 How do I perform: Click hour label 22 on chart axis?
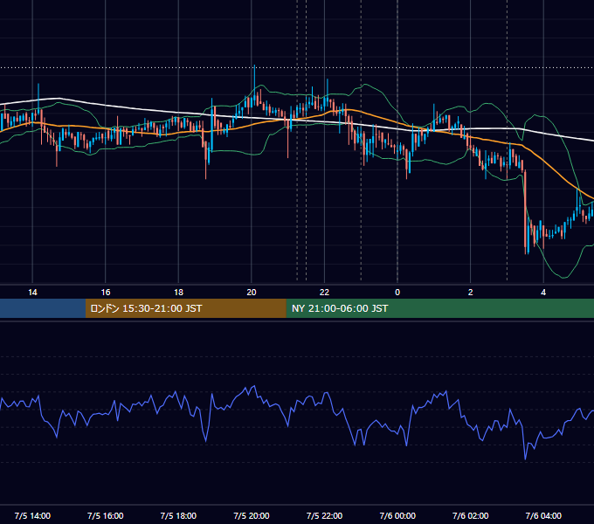tap(324, 293)
